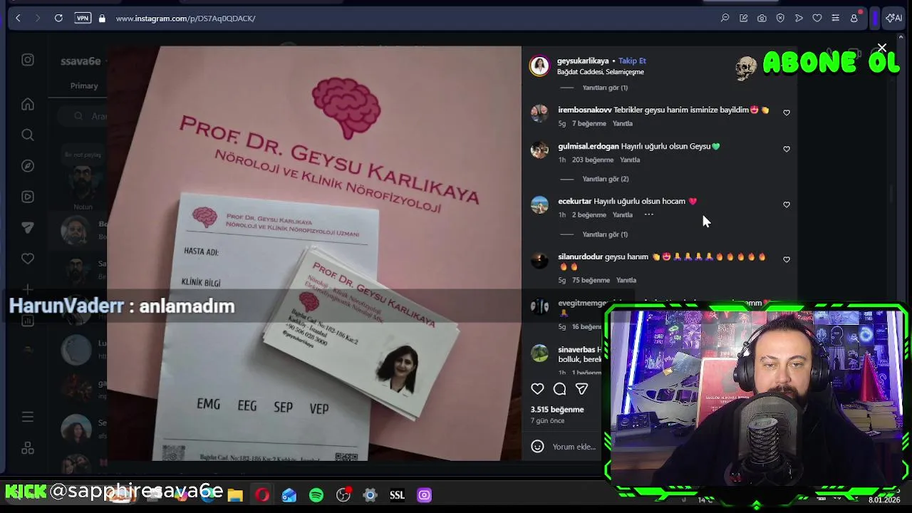Viewport: 912px width, 513px height.
Task: Open the Meta apps grid icon
Action: [28, 448]
